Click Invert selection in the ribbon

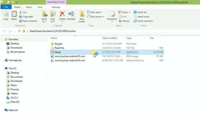click(143, 21)
